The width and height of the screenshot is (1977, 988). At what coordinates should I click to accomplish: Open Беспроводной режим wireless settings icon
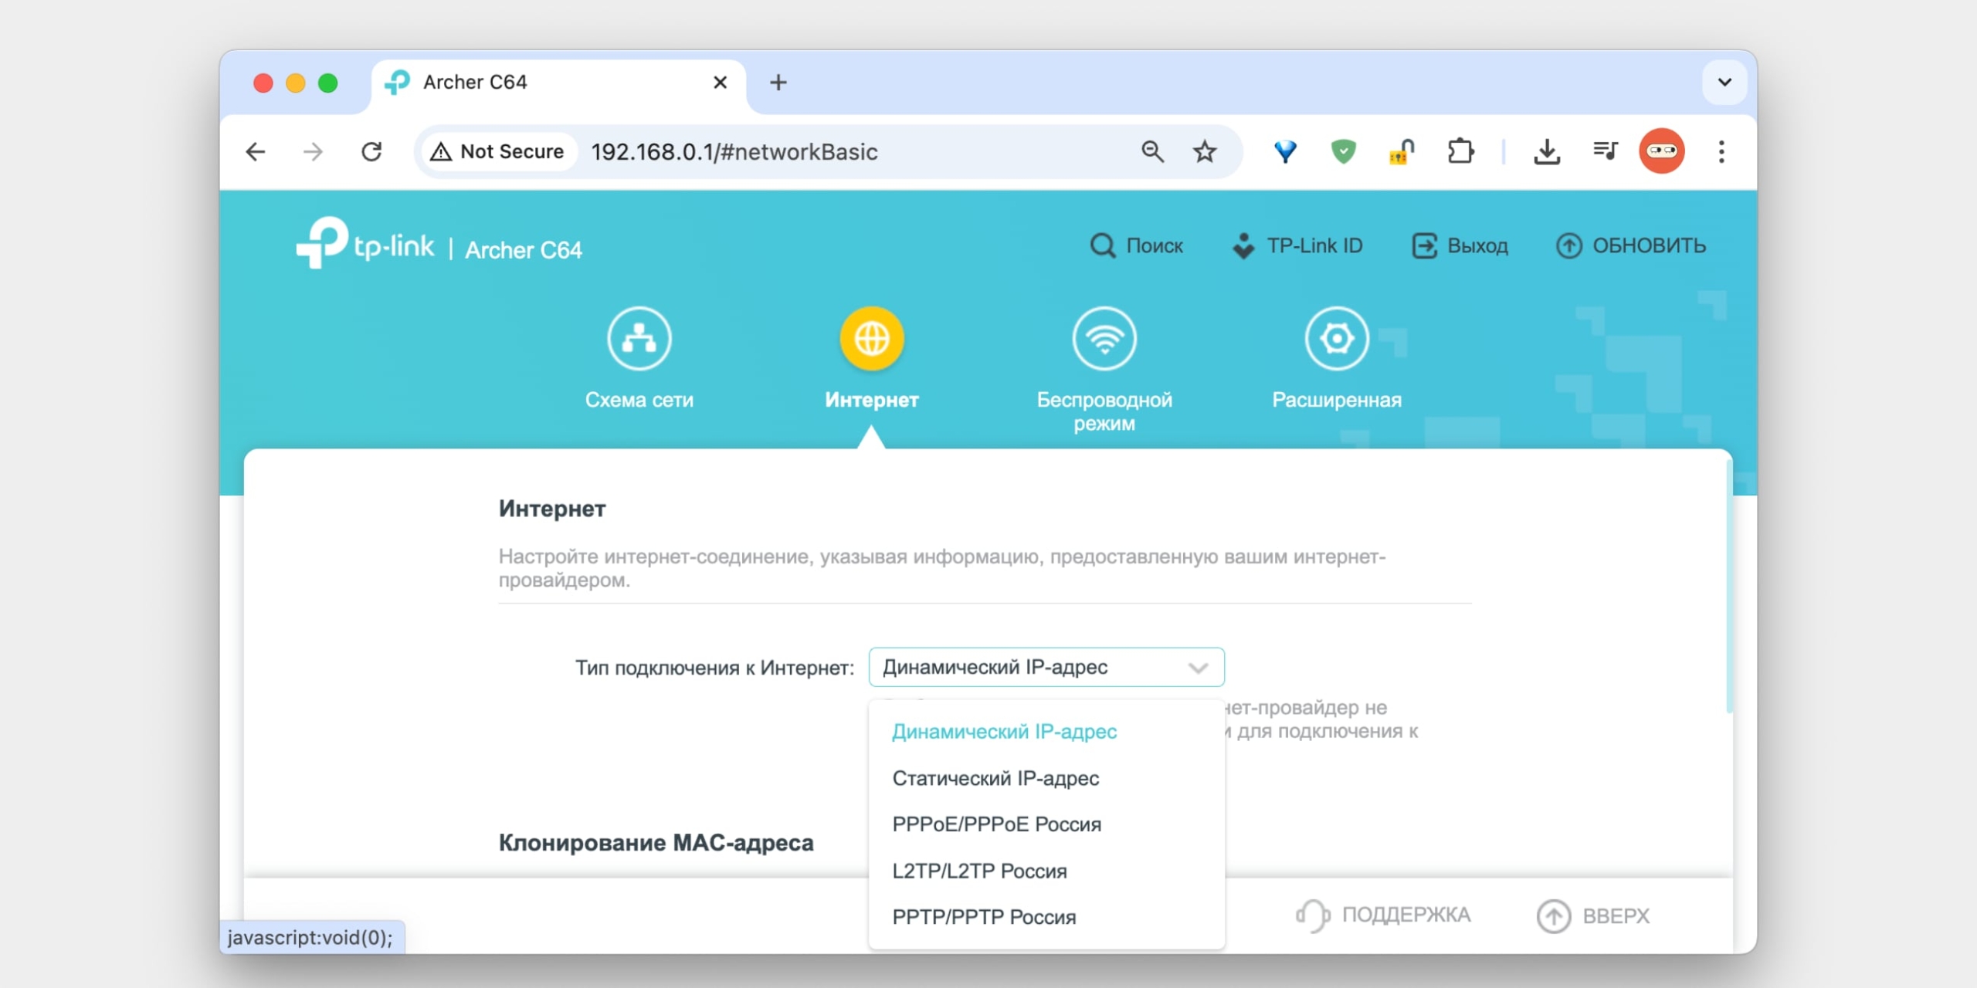pyautogui.click(x=1104, y=337)
